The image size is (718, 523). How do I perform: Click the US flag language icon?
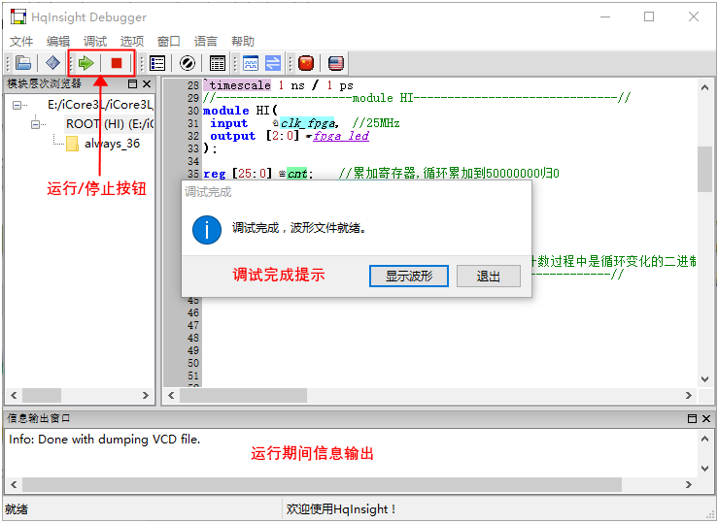point(336,63)
